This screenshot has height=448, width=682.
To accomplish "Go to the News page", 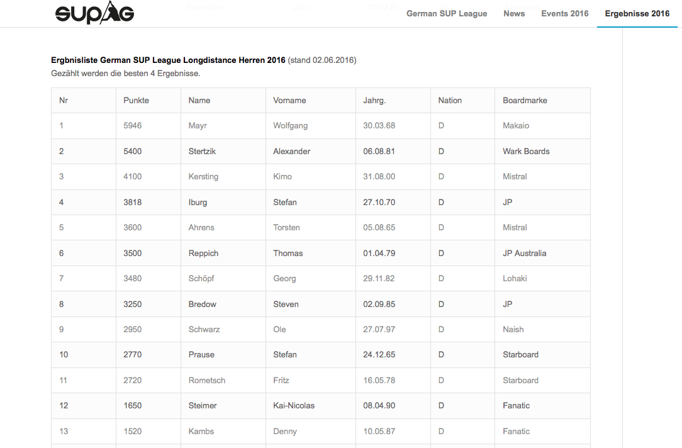I will (514, 13).
